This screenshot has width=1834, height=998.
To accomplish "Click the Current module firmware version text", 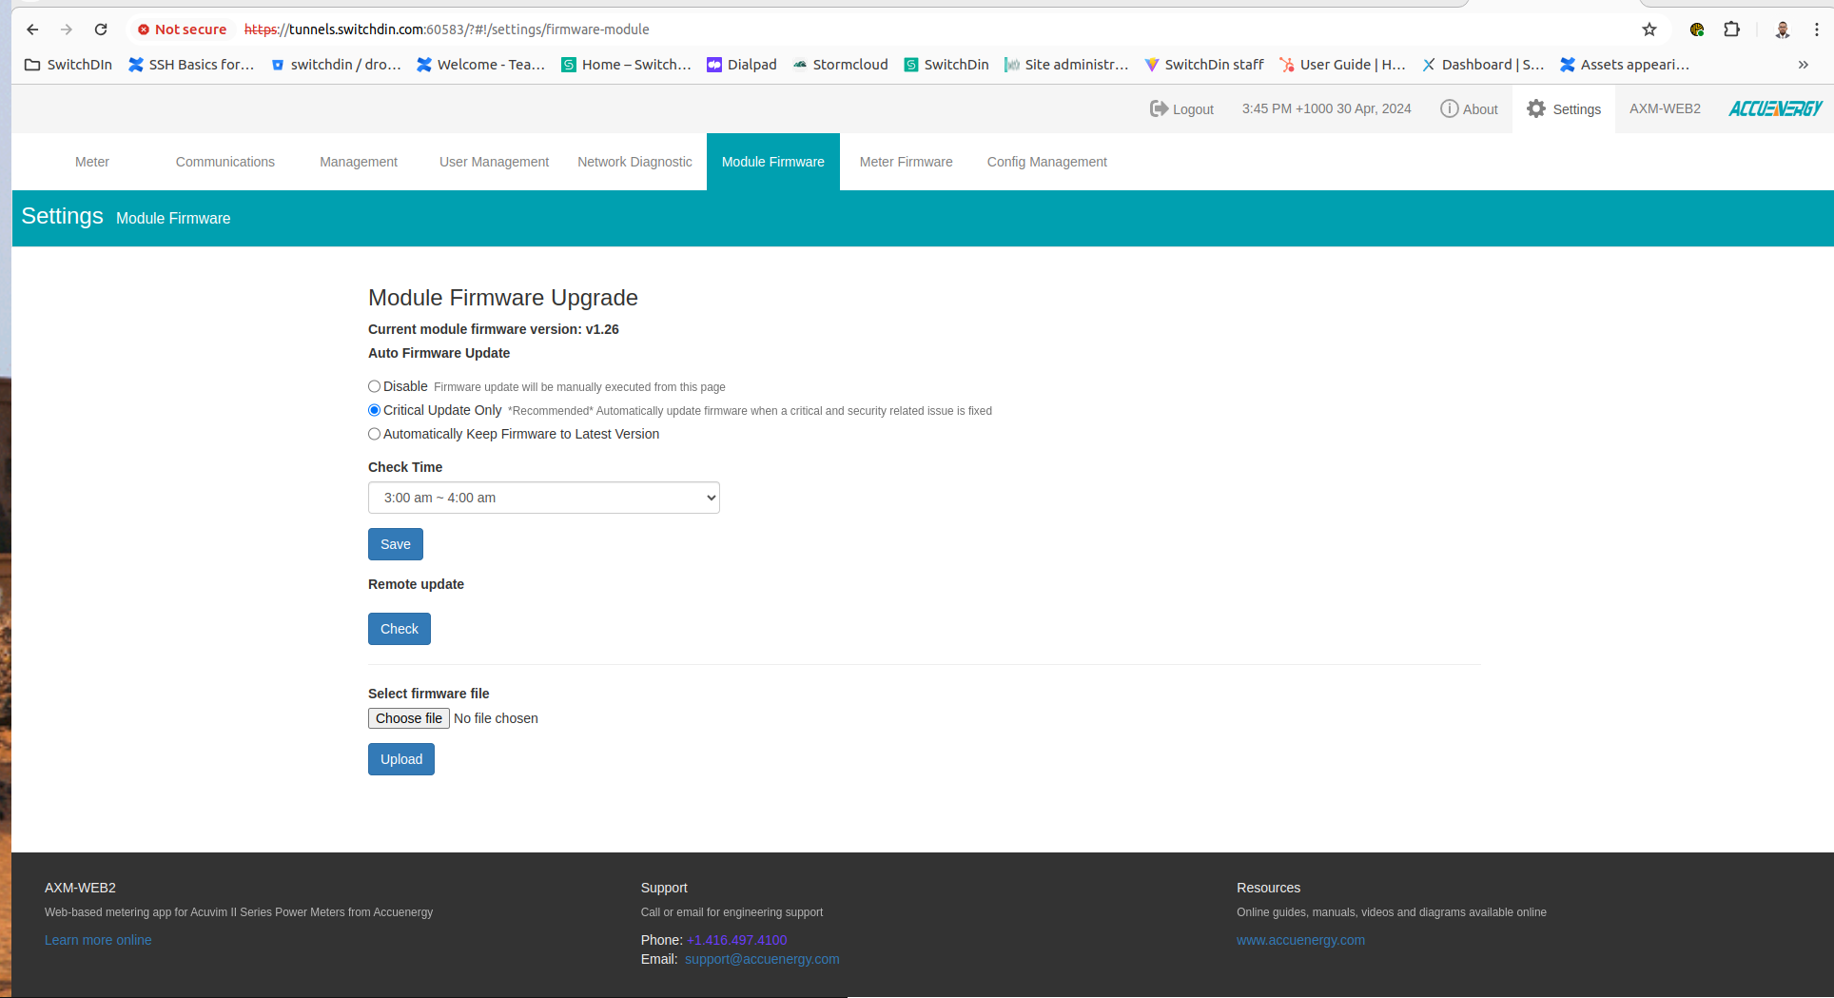I will tap(494, 329).
